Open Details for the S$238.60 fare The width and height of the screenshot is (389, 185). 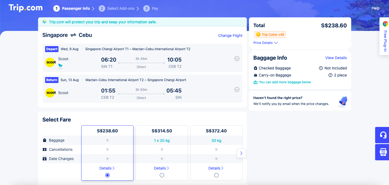pyautogui.click(x=107, y=168)
